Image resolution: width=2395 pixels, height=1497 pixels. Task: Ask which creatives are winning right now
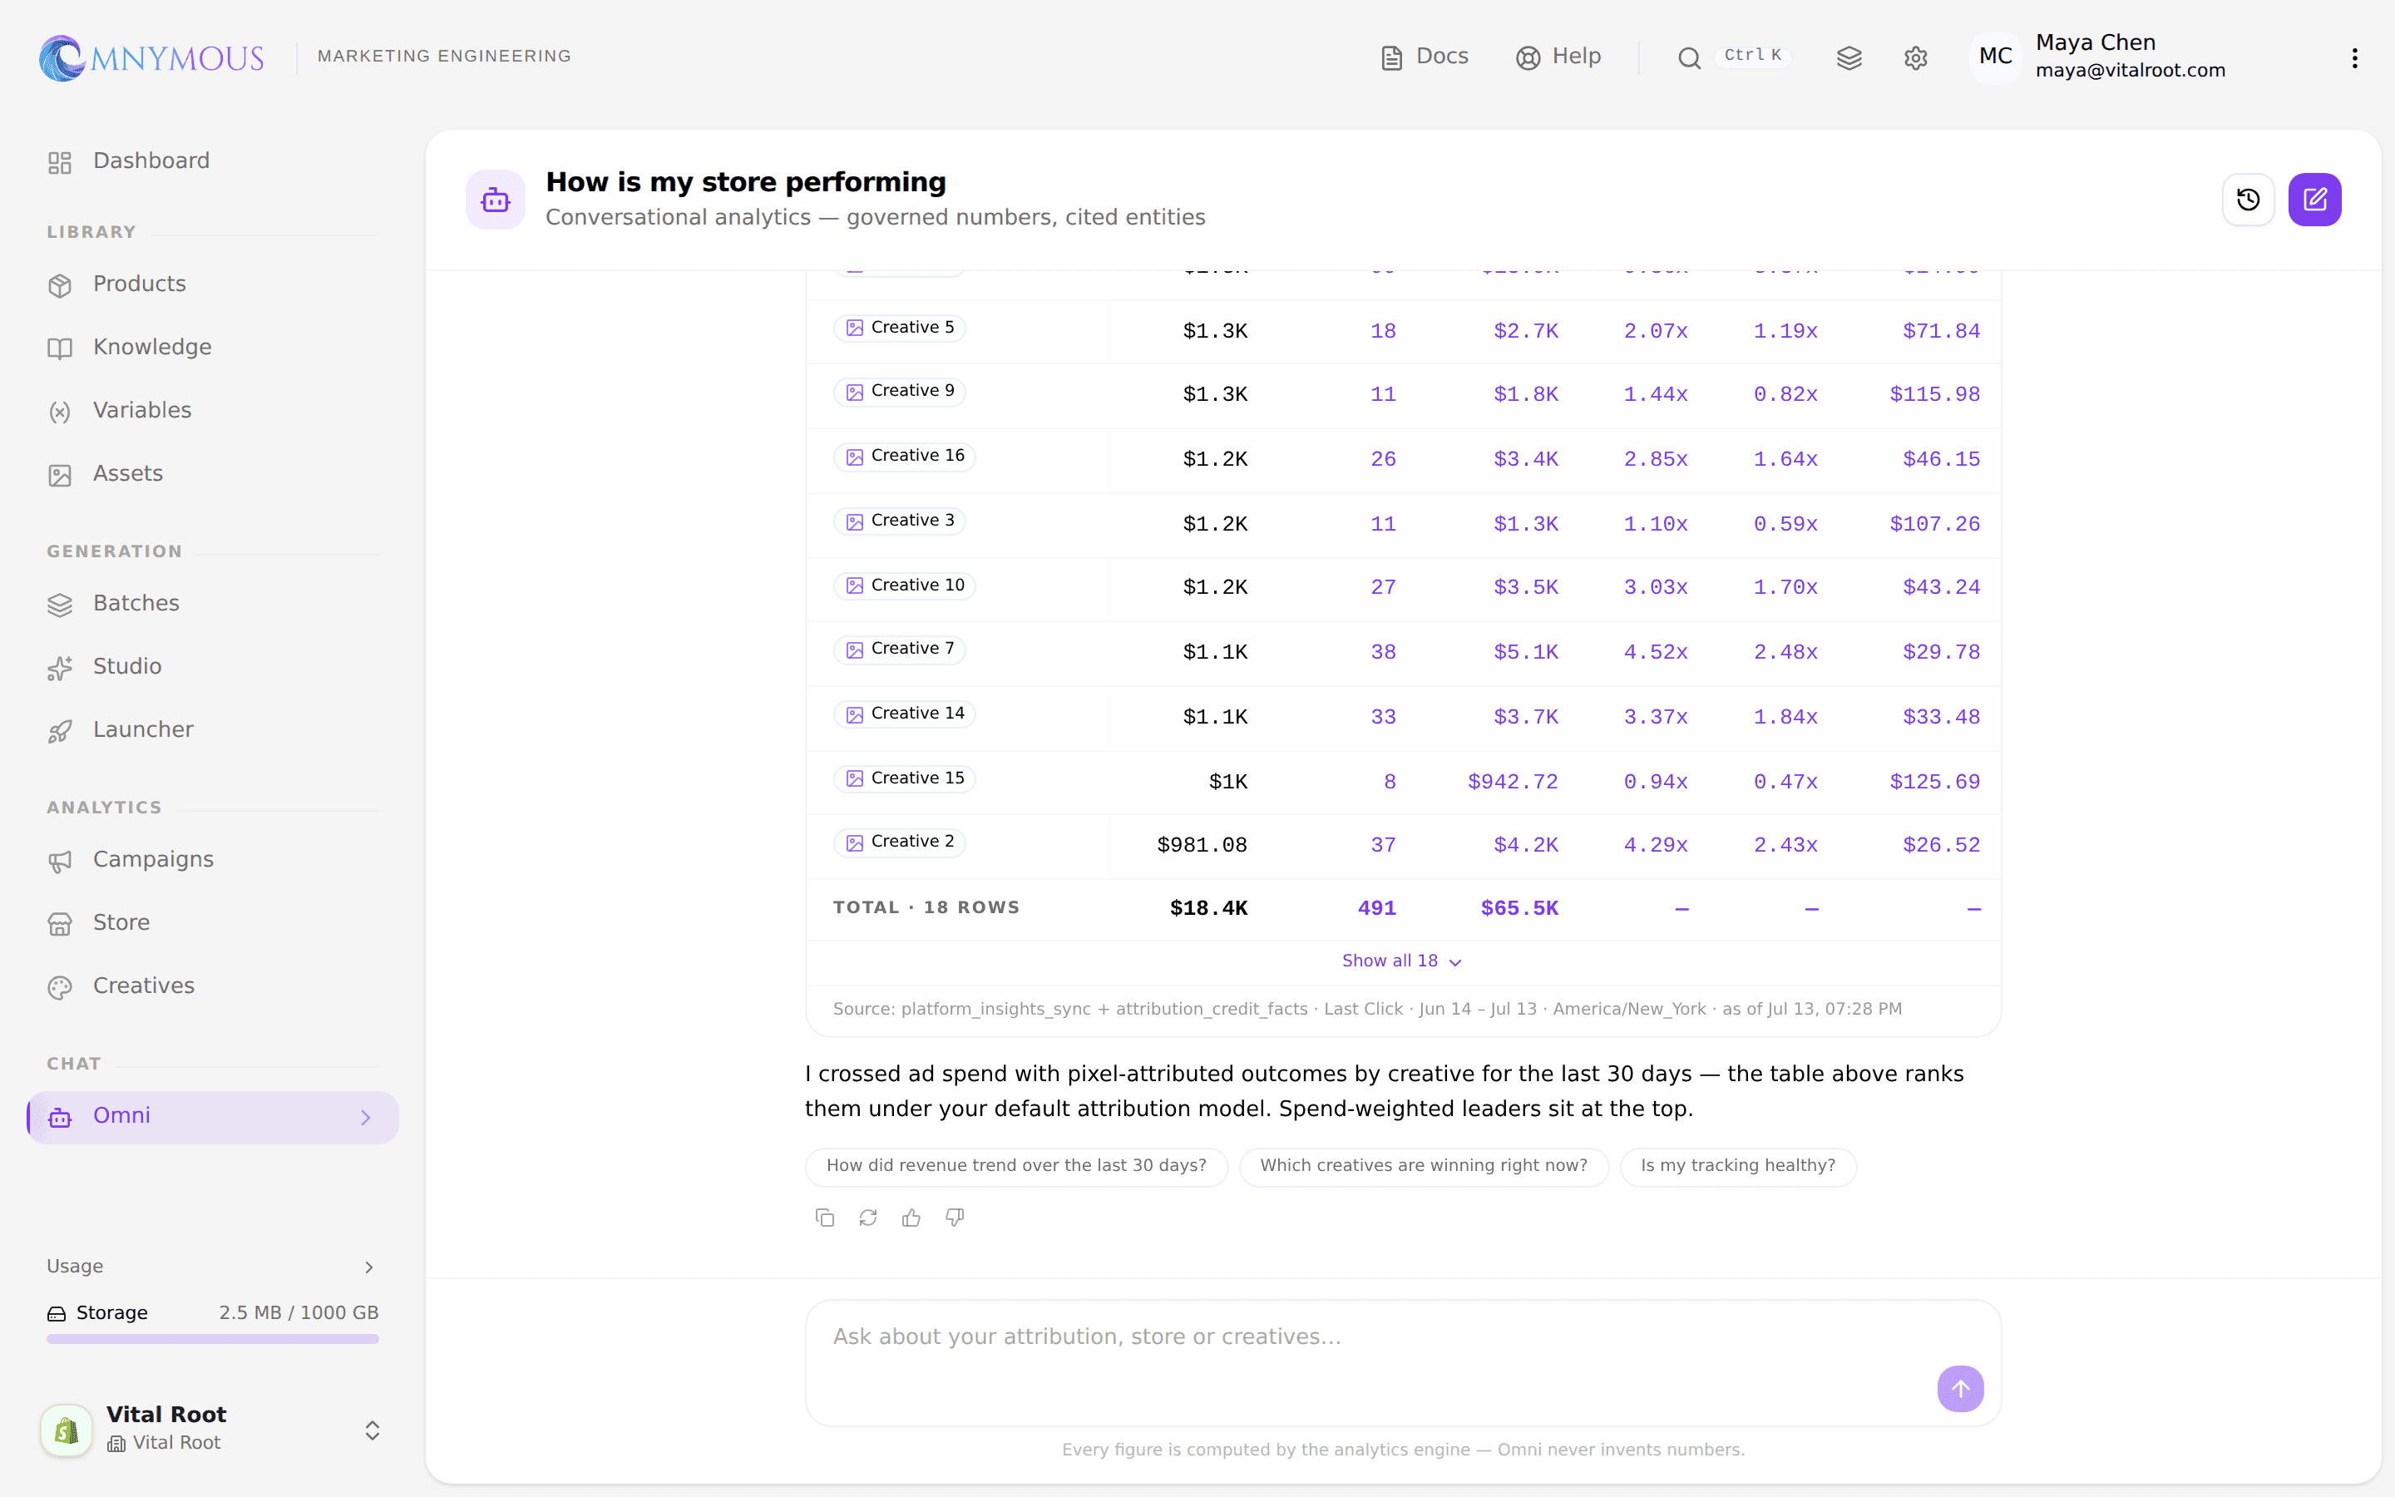[1423, 1165]
